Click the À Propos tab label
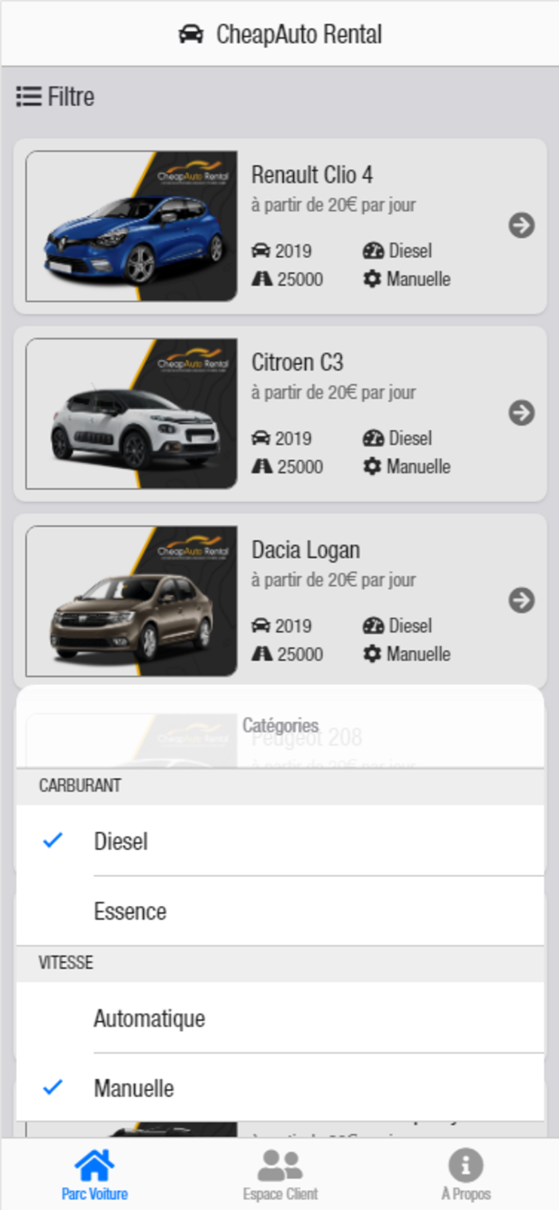 (466, 1194)
